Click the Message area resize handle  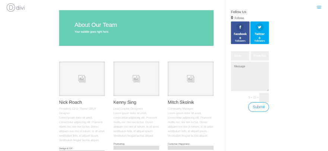coord(268,90)
